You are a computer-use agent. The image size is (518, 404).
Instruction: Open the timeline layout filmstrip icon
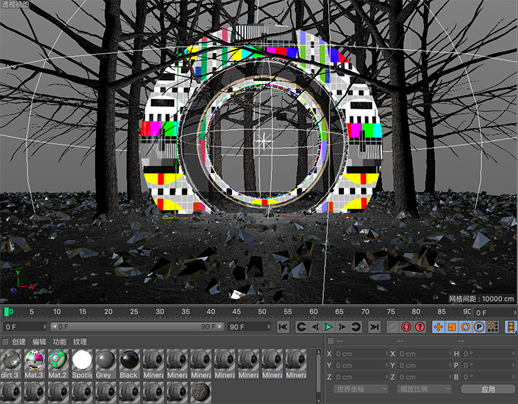[x=510, y=327]
